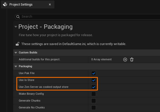Image resolution: width=160 pixels, height=112 pixels.
Task: Check the Generate Chunks option
Action: 94,101
